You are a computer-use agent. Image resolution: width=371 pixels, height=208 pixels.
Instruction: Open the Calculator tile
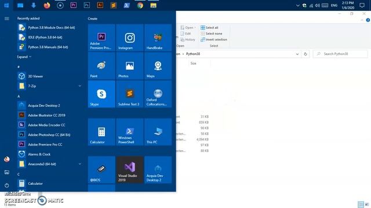(x=101, y=132)
